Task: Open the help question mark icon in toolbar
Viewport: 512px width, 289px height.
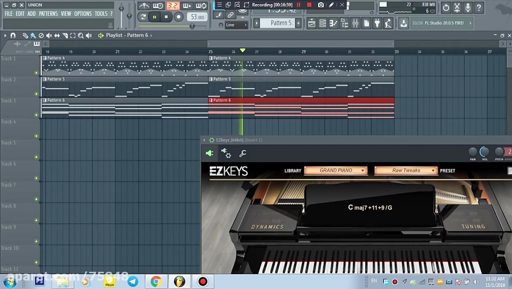Action: click(x=479, y=7)
